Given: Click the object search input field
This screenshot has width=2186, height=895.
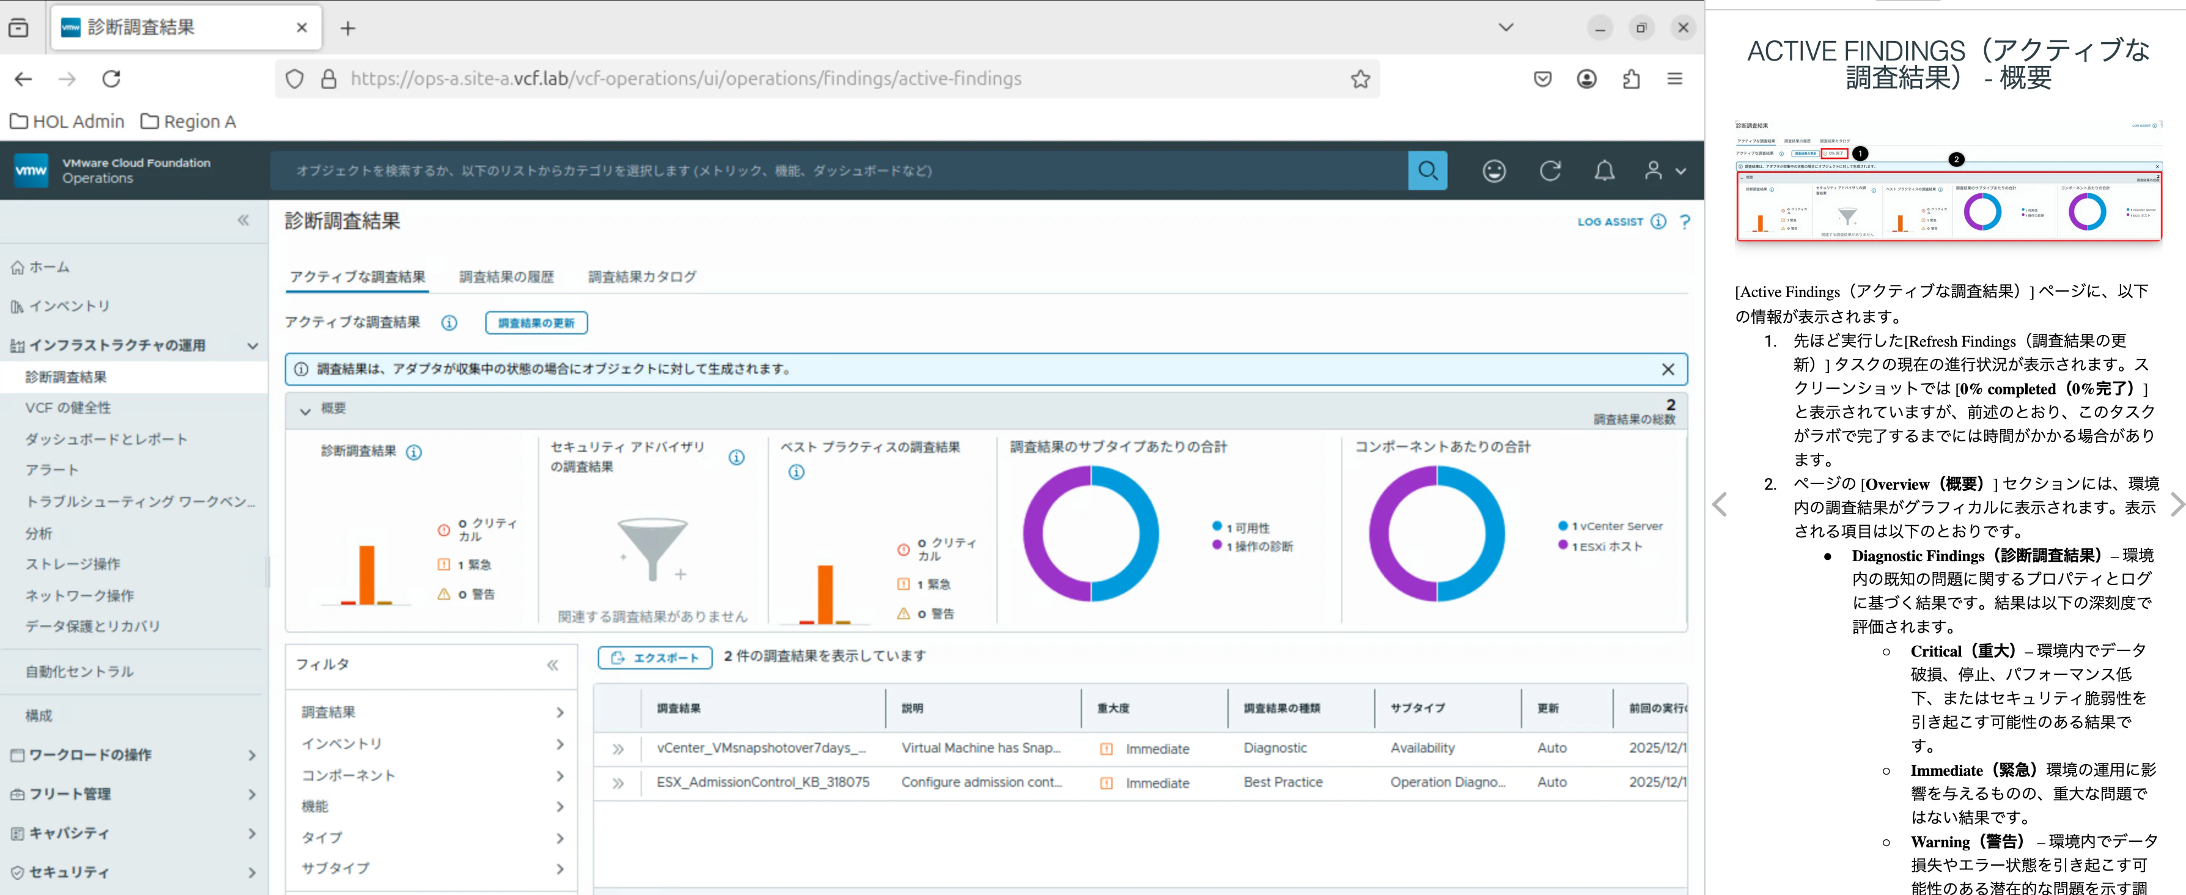Looking at the screenshot, I should (x=839, y=171).
